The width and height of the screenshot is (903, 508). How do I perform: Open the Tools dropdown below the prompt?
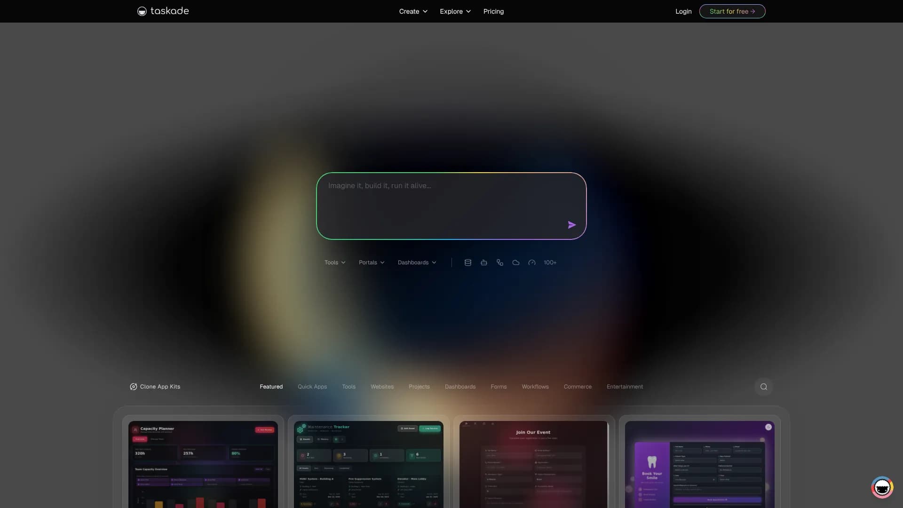click(334, 262)
